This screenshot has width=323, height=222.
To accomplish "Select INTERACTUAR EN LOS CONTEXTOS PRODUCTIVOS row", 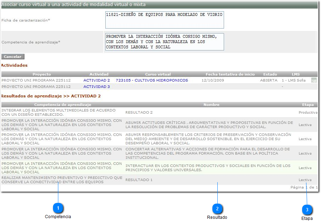I will click(x=159, y=168).
